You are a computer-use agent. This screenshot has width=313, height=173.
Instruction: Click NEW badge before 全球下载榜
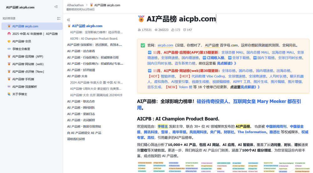[x=230, y=58]
